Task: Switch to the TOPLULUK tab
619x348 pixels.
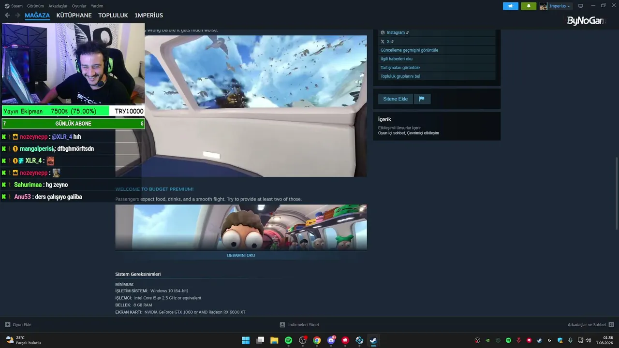Action: tap(113, 15)
